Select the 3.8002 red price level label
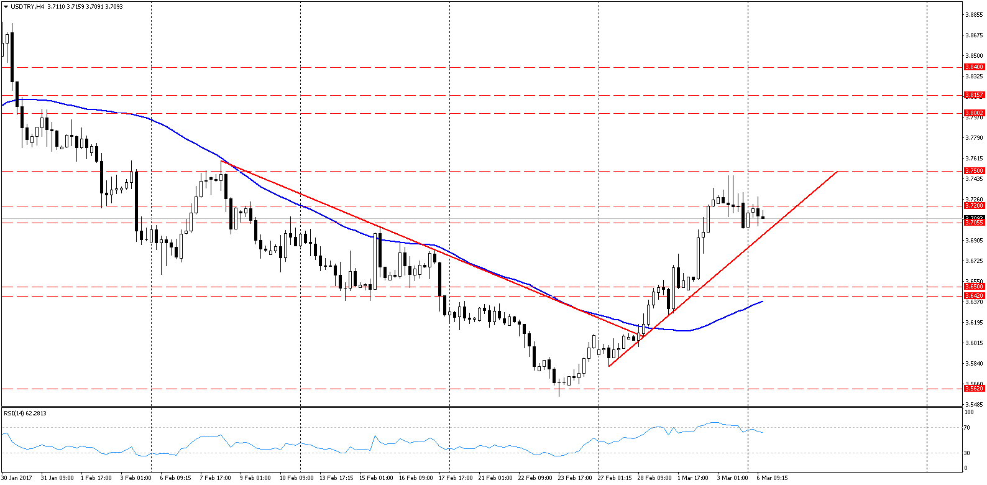 [x=974, y=113]
